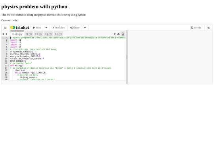Click line 'energia_fotonica_CHOICE=3'

click(x=25, y=56)
